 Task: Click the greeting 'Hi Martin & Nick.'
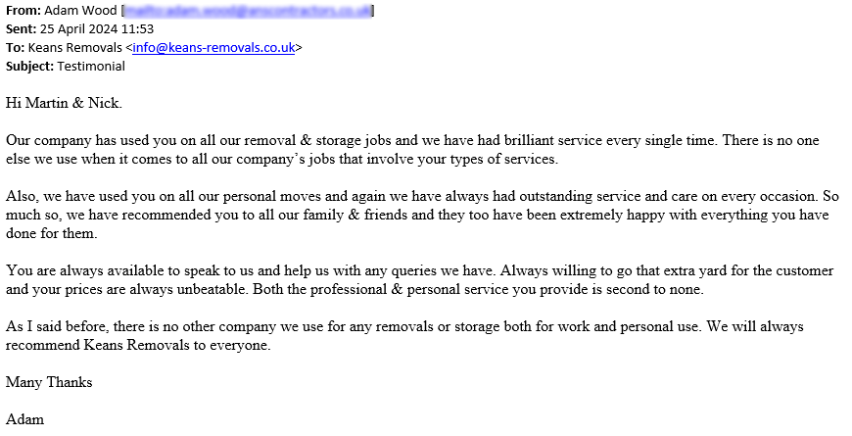64,103
